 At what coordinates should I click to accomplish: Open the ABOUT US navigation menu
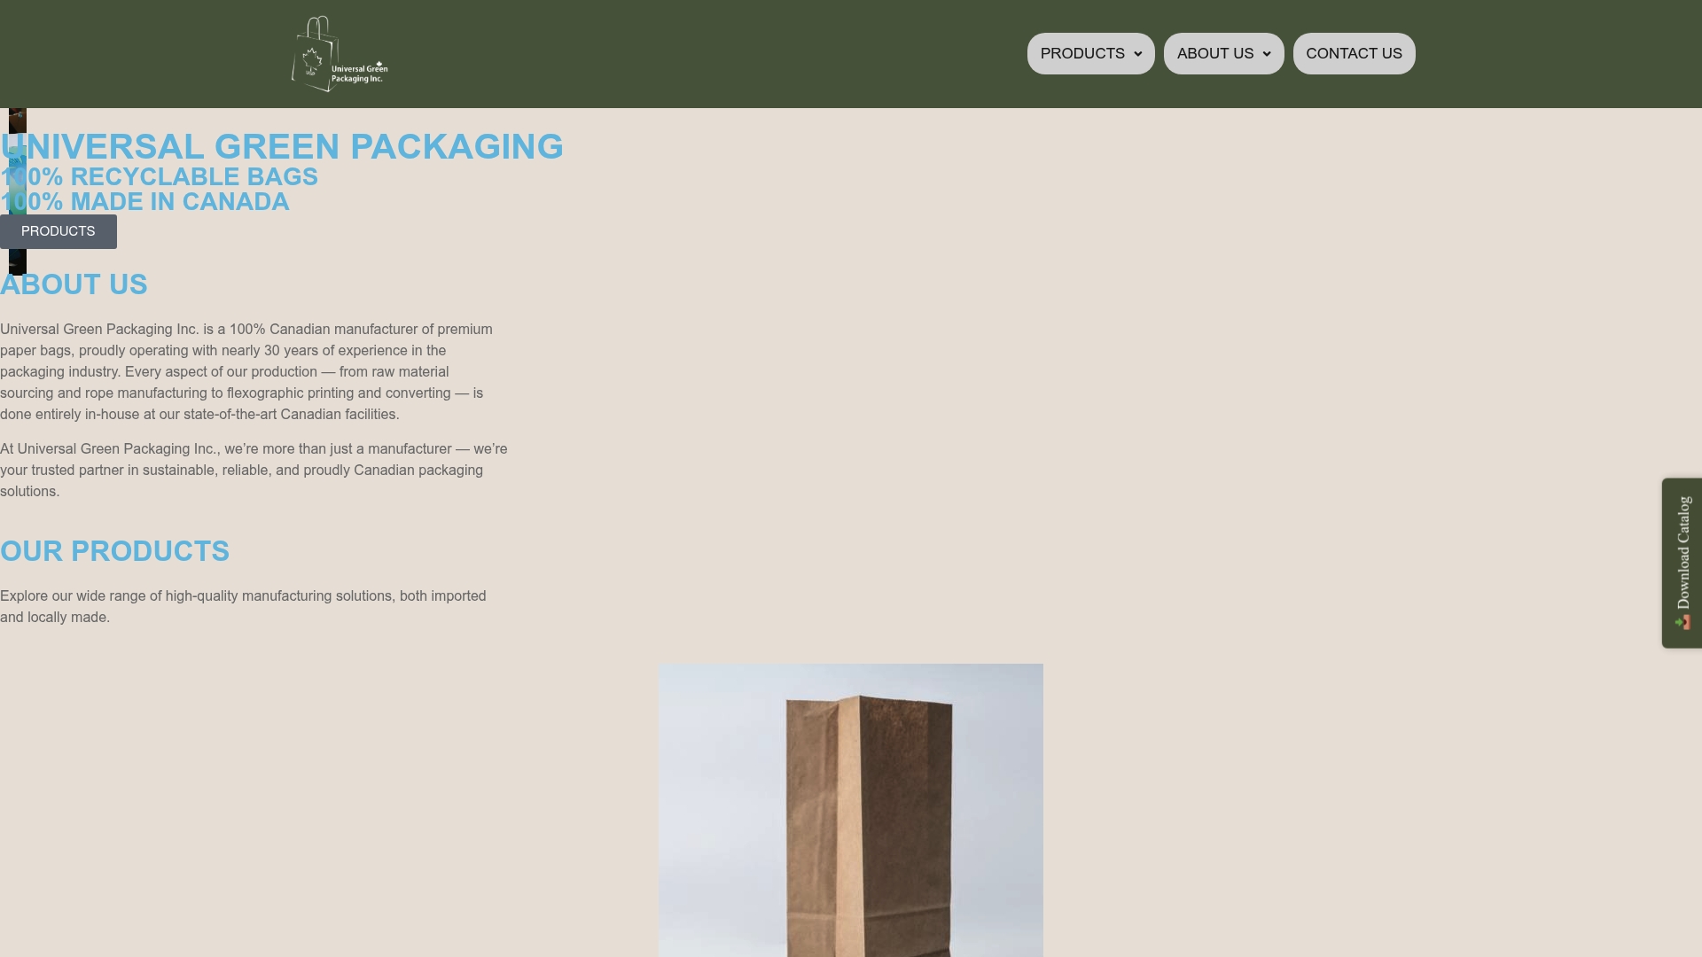(x=1223, y=54)
